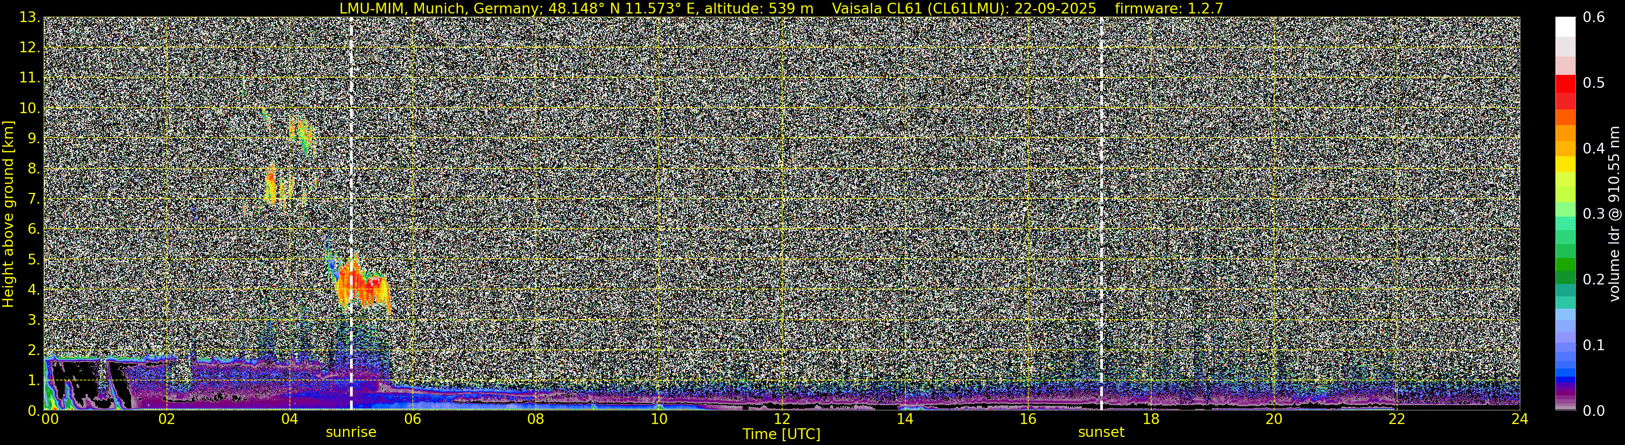Click the 'volume ldr @ 910.55 nm' colorbar label
This screenshot has width=1625, height=445.
pos(1614,214)
